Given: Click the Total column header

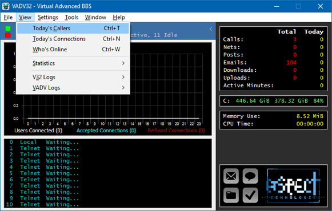Looking at the screenshot, I should (x=286, y=32).
